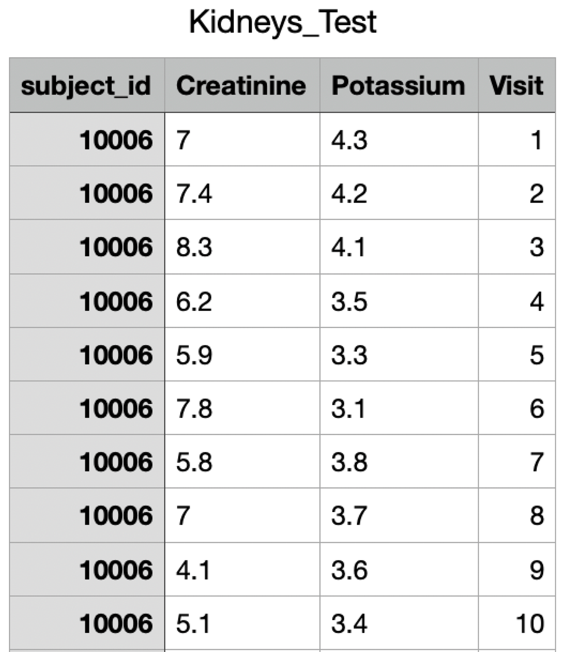Select the subject_id column header

pyautogui.click(x=87, y=86)
